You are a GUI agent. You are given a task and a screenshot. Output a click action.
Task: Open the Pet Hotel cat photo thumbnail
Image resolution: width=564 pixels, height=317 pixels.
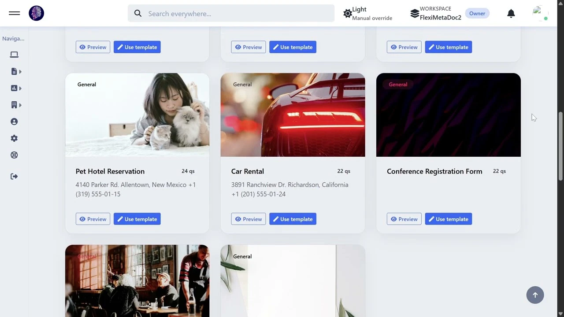(x=137, y=115)
